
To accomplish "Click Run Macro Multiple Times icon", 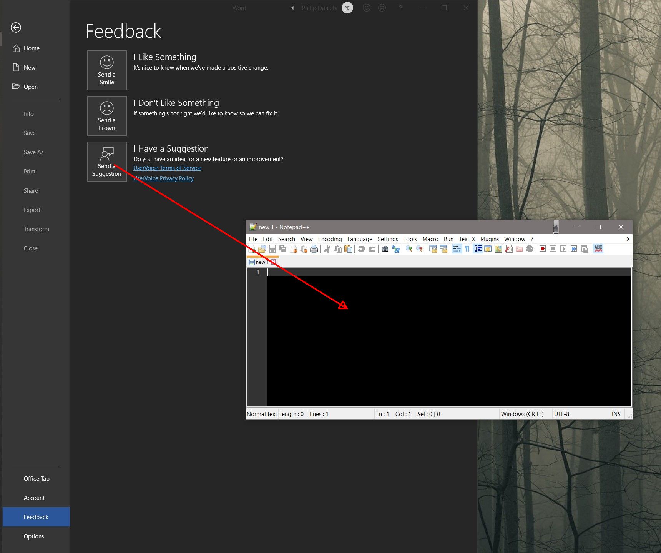I will [574, 249].
